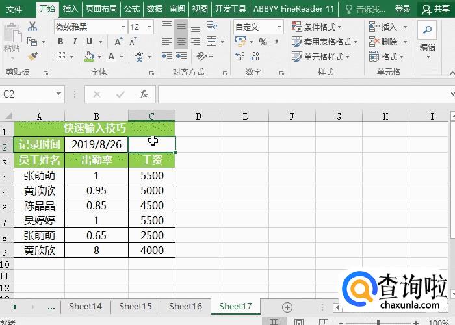Open 编辑 find search group
Image resolution: width=455 pixels, height=325 pixels.
click(428, 40)
